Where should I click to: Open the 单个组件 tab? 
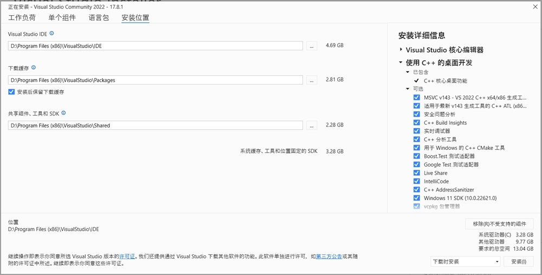62,18
